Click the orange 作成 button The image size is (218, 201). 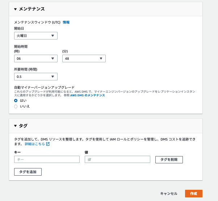(x=193, y=193)
